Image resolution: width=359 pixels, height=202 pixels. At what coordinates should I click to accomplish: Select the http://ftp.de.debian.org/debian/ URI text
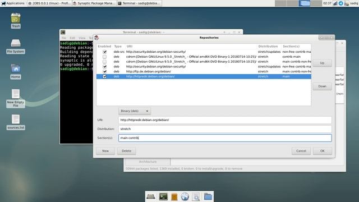pyautogui.click(x=148, y=71)
